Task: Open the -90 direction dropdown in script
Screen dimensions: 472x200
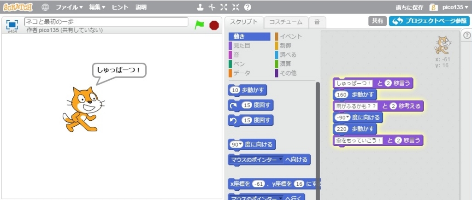Action: pos(348,118)
